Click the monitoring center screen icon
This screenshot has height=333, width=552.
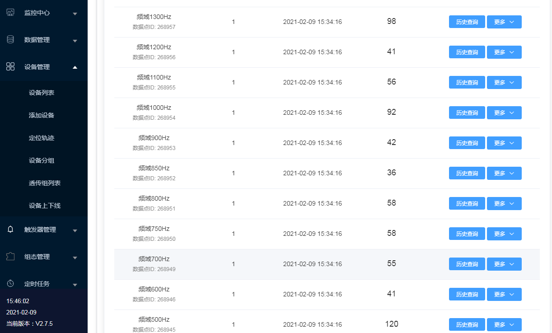[10, 13]
